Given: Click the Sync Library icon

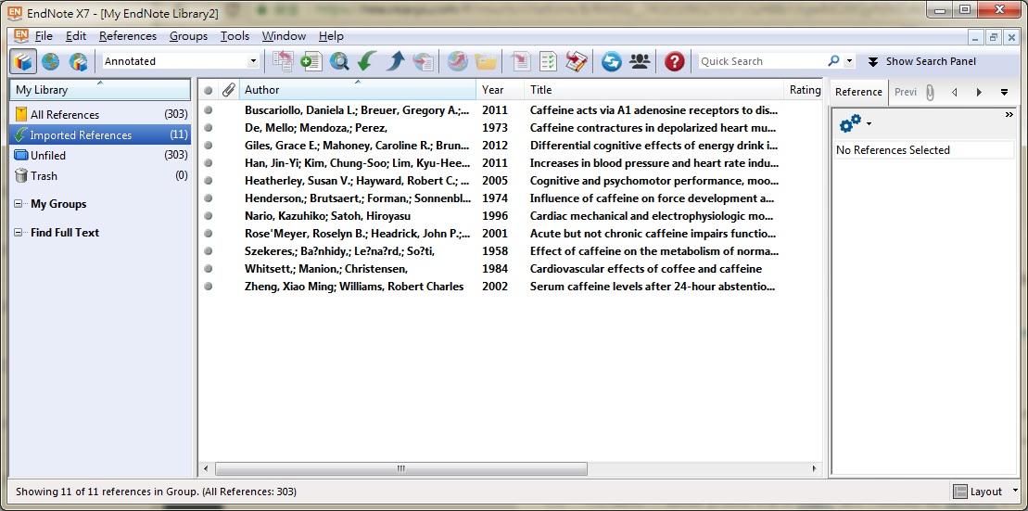Looking at the screenshot, I should click(x=612, y=61).
